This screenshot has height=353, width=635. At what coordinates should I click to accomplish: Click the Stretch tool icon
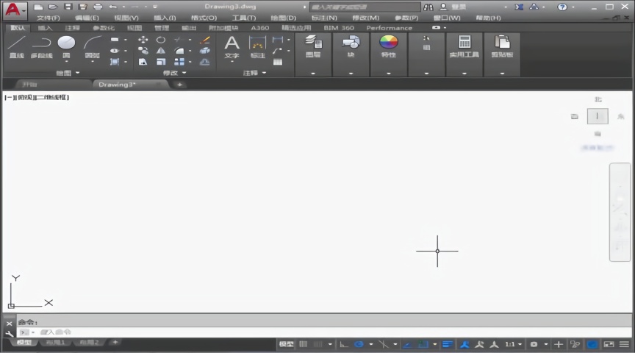(143, 62)
